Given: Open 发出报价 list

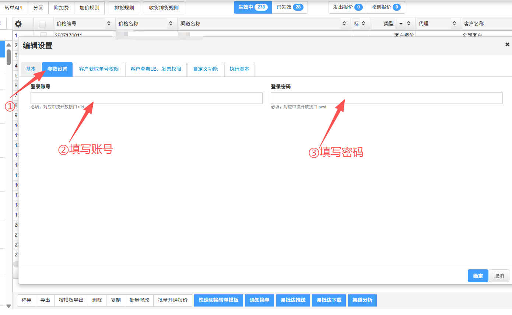Looking at the screenshot, I should click(x=348, y=7).
